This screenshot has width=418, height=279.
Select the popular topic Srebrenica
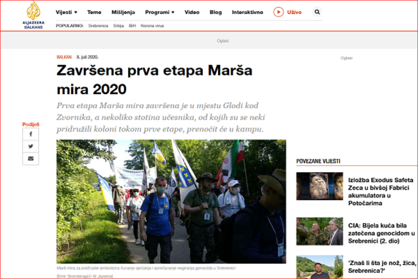[98, 26]
